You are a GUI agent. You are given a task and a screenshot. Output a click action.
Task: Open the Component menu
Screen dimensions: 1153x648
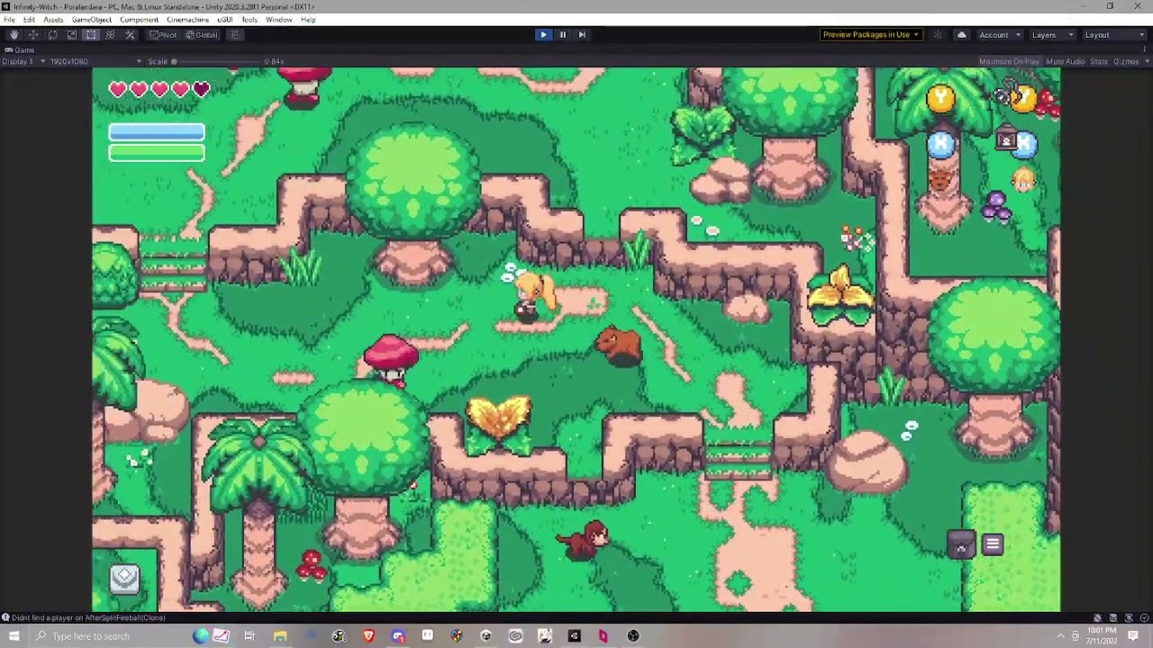tap(139, 20)
